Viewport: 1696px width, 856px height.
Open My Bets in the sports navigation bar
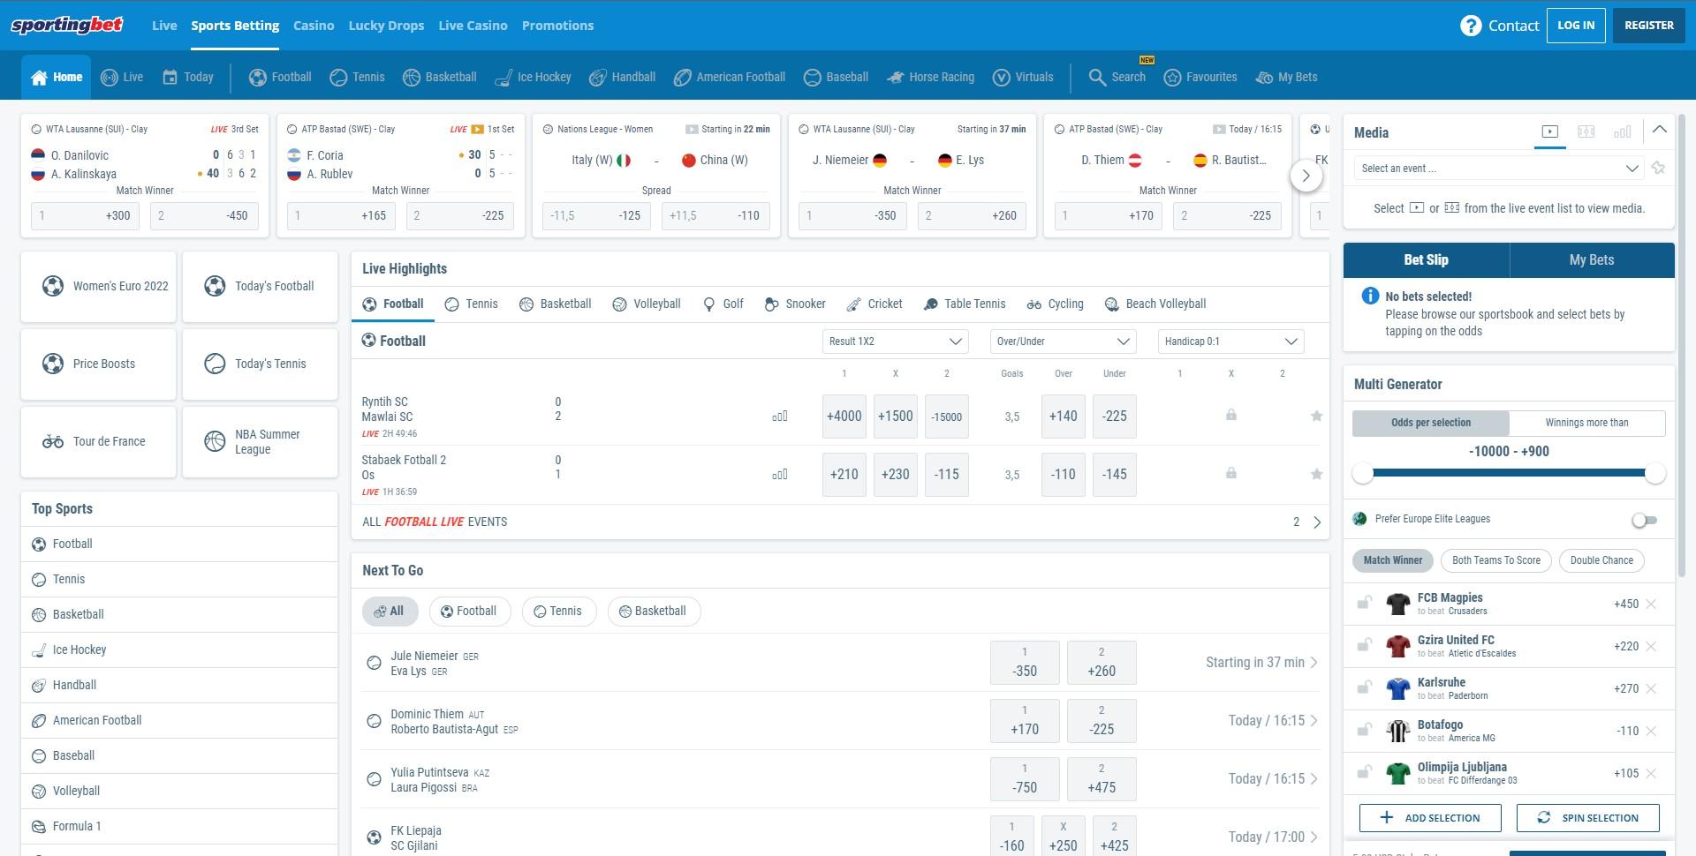point(1286,77)
